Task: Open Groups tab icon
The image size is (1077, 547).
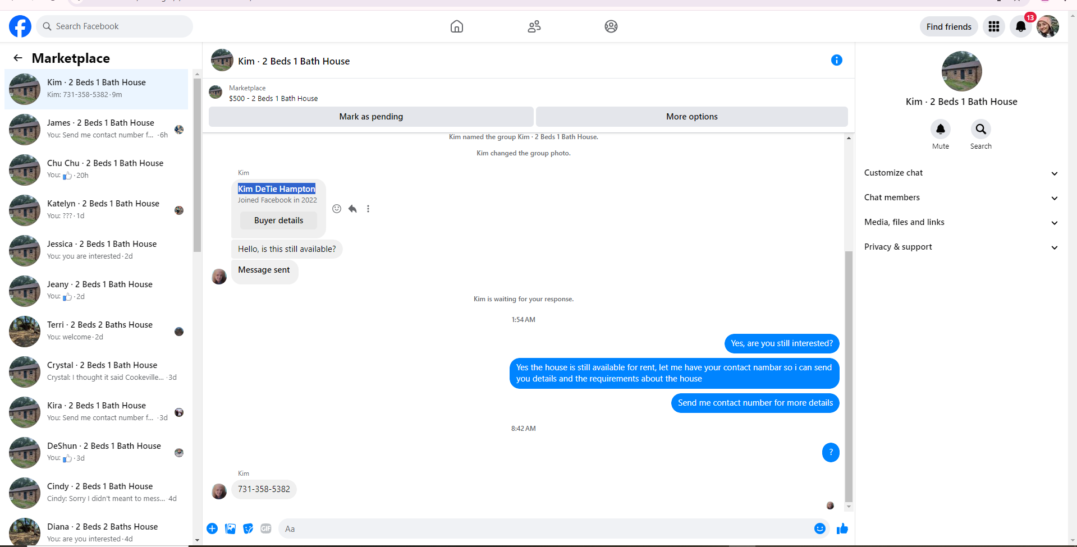Action: [611, 26]
